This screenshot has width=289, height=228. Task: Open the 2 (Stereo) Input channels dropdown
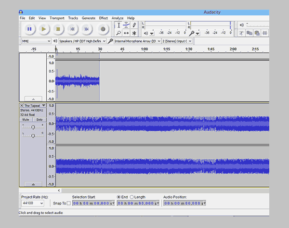tap(177, 41)
